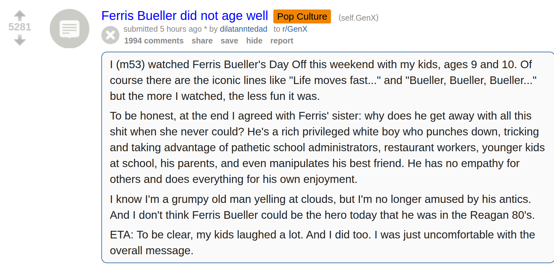The width and height of the screenshot is (554, 266).
Task: Click the paragraph starting 'I (m53) watched'
Action: pos(323,80)
